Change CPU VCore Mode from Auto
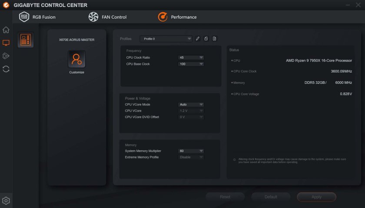365x208 pixels. click(x=191, y=105)
